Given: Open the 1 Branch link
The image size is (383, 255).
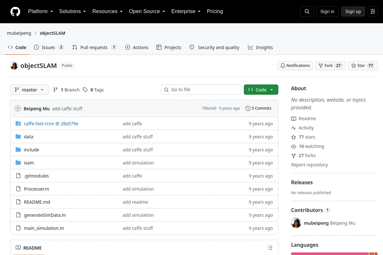Looking at the screenshot, I should pos(66,90).
